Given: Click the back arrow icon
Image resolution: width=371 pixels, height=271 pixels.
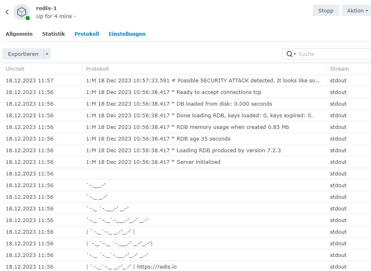Looking at the screenshot, I should pos(7,12).
